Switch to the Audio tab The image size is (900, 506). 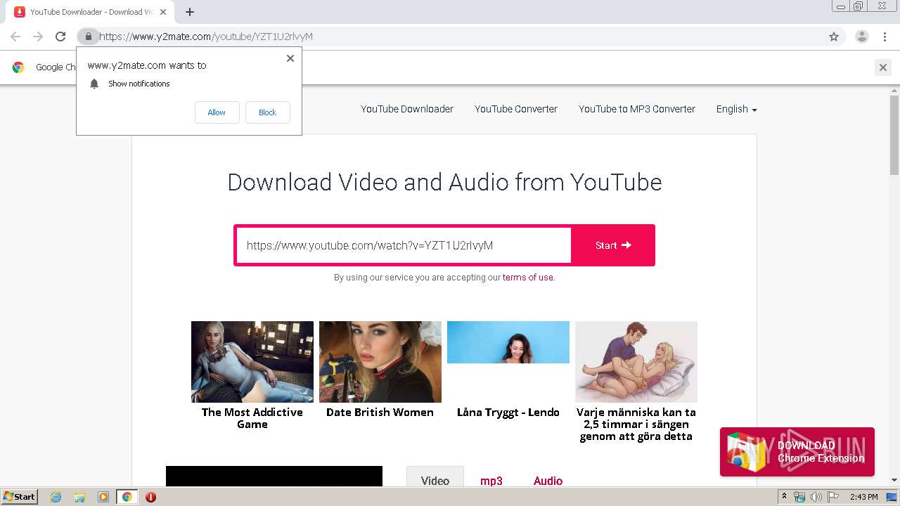click(x=548, y=481)
